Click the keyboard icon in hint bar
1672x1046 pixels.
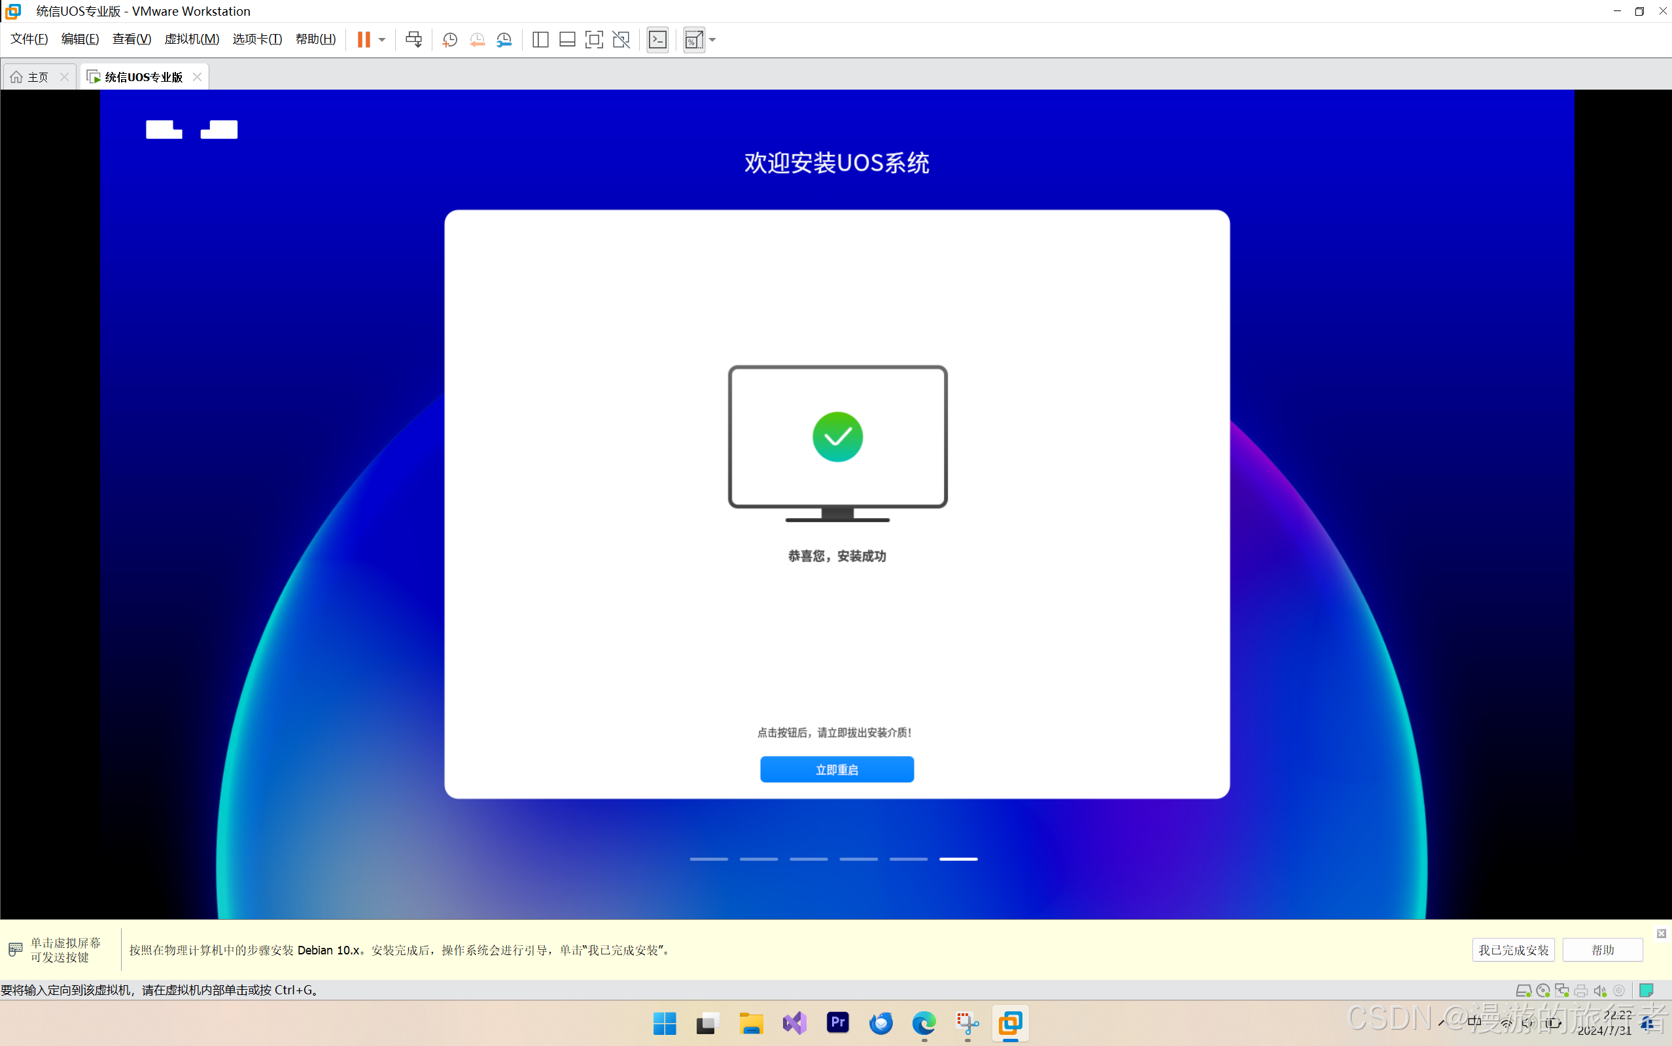tap(15, 949)
